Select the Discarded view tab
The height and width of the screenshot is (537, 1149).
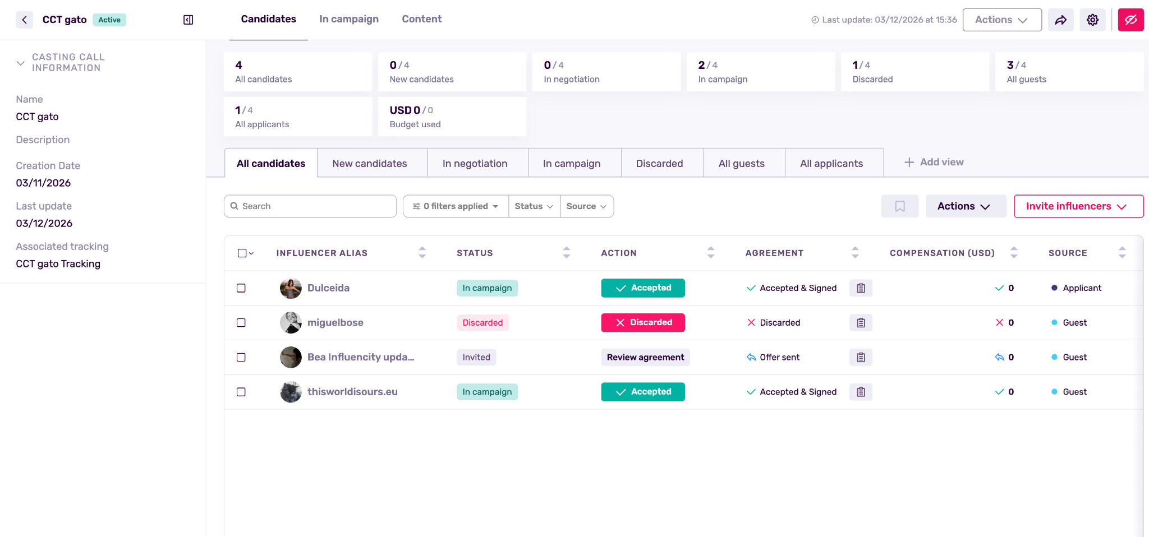pyautogui.click(x=659, y=164)
